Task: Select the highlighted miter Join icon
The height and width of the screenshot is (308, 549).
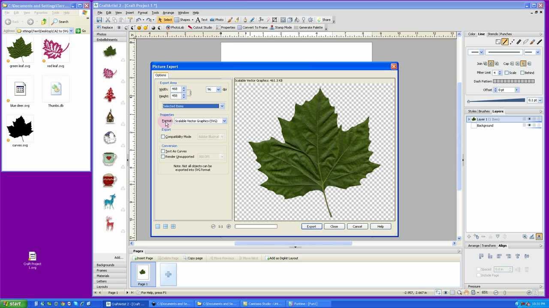Action: click(491, 63)
